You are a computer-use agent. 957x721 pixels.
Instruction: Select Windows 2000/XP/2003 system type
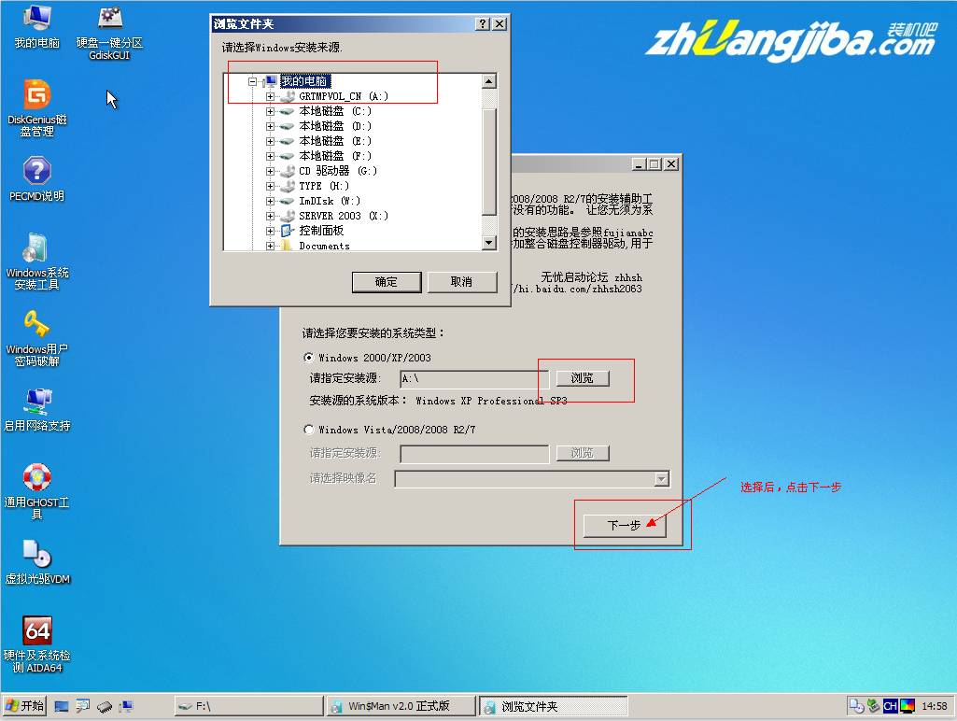(308, 357)
